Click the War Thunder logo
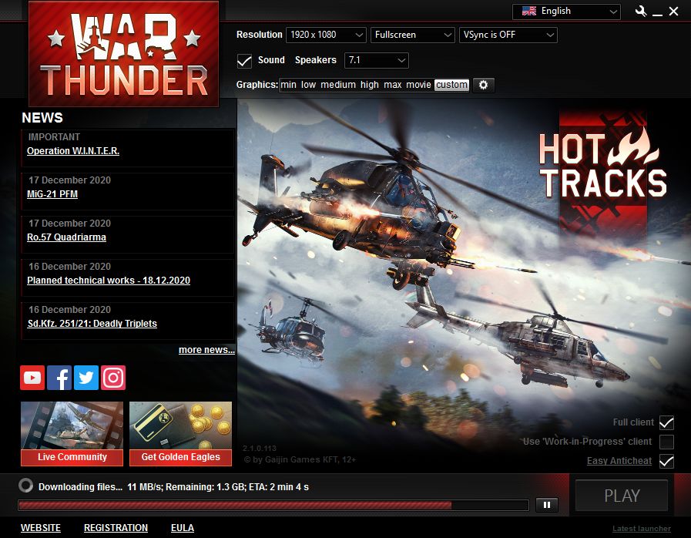The width and height of the screenshot is (691, 538). pyautogui.click(x=124, y=54)
